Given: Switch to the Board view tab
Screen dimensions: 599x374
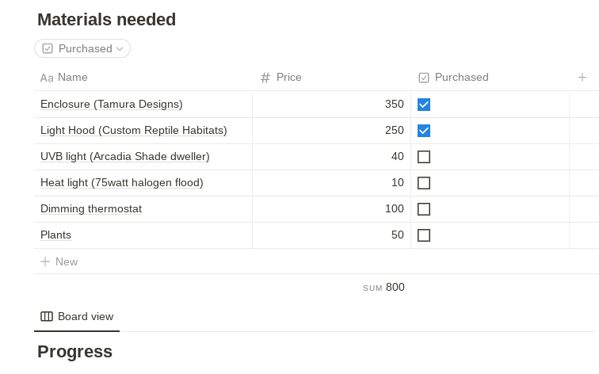Looking at the screenshot, I should (78, 316).
